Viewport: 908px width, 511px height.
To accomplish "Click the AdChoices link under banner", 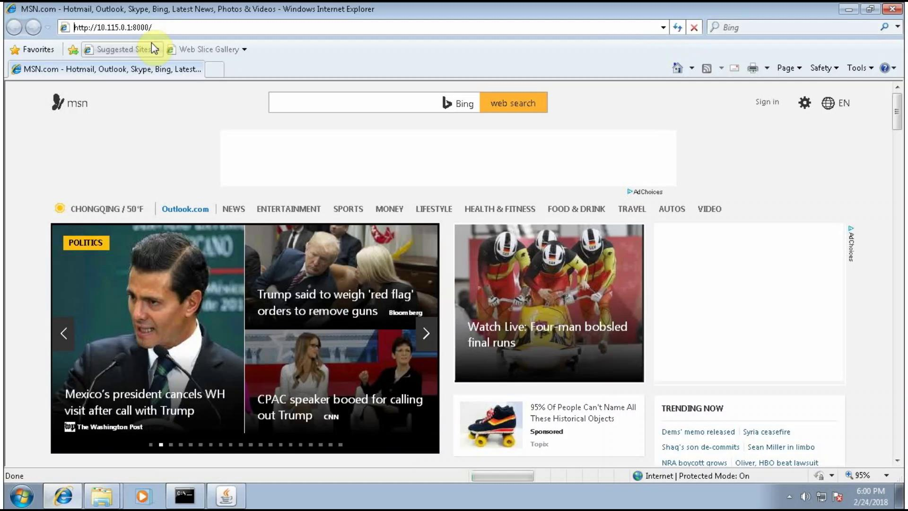I will [x=645, y=192].
